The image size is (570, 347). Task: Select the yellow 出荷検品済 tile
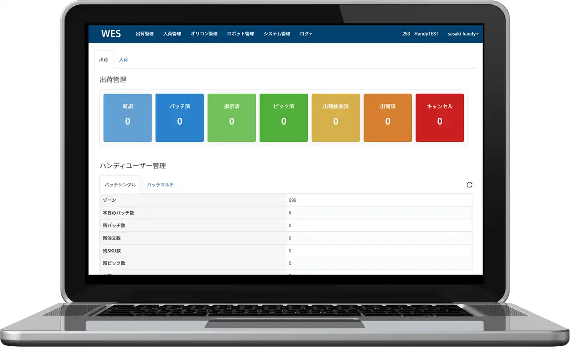click(336, 118)
